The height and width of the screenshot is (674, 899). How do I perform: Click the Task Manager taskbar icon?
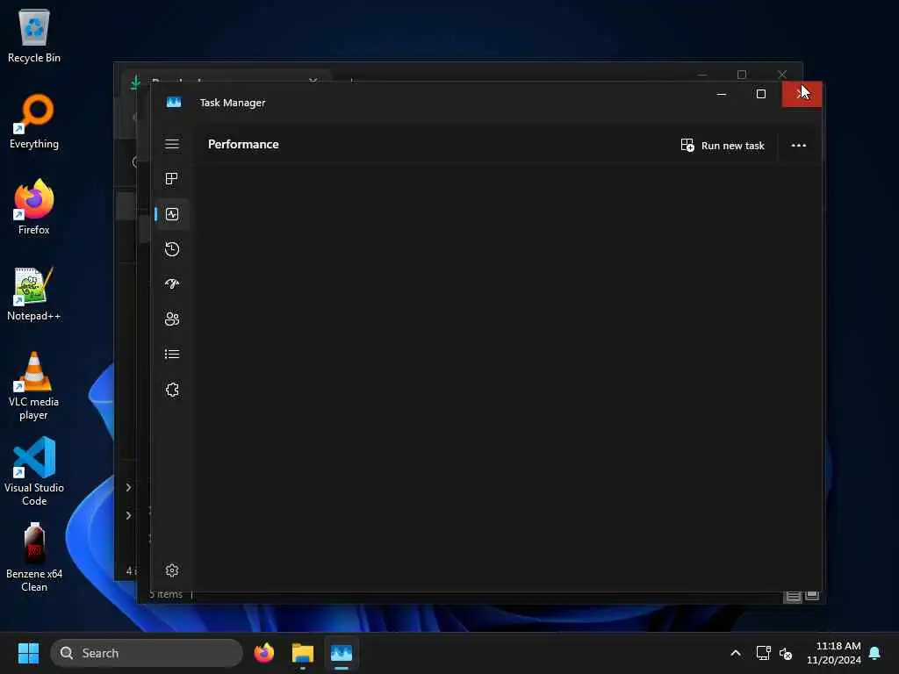click(342, 653)
